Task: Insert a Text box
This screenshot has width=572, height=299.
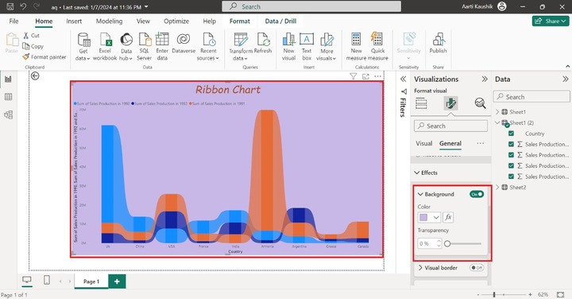Action: [307, 40]
